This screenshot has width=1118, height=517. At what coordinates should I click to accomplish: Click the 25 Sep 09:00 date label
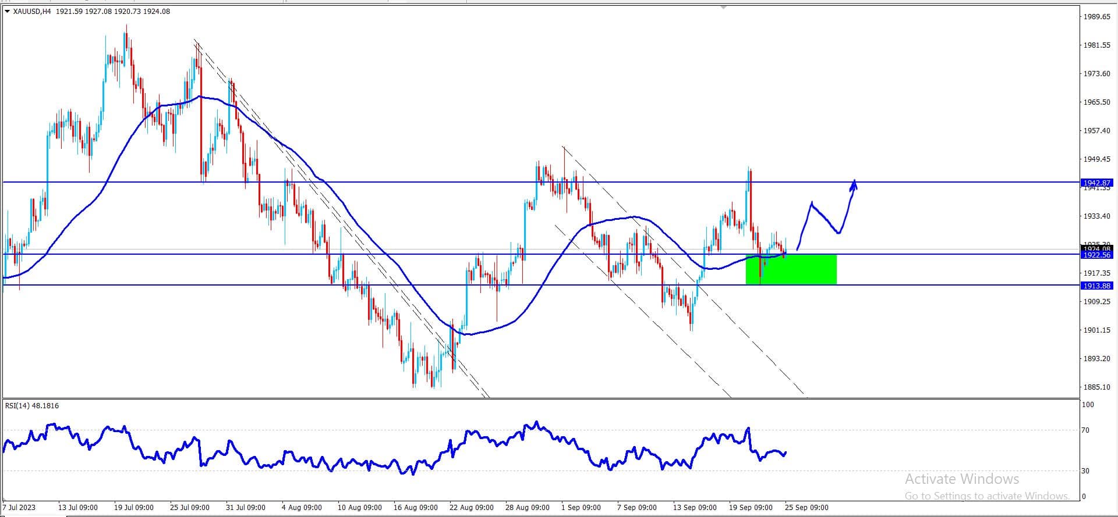point(806,508)
